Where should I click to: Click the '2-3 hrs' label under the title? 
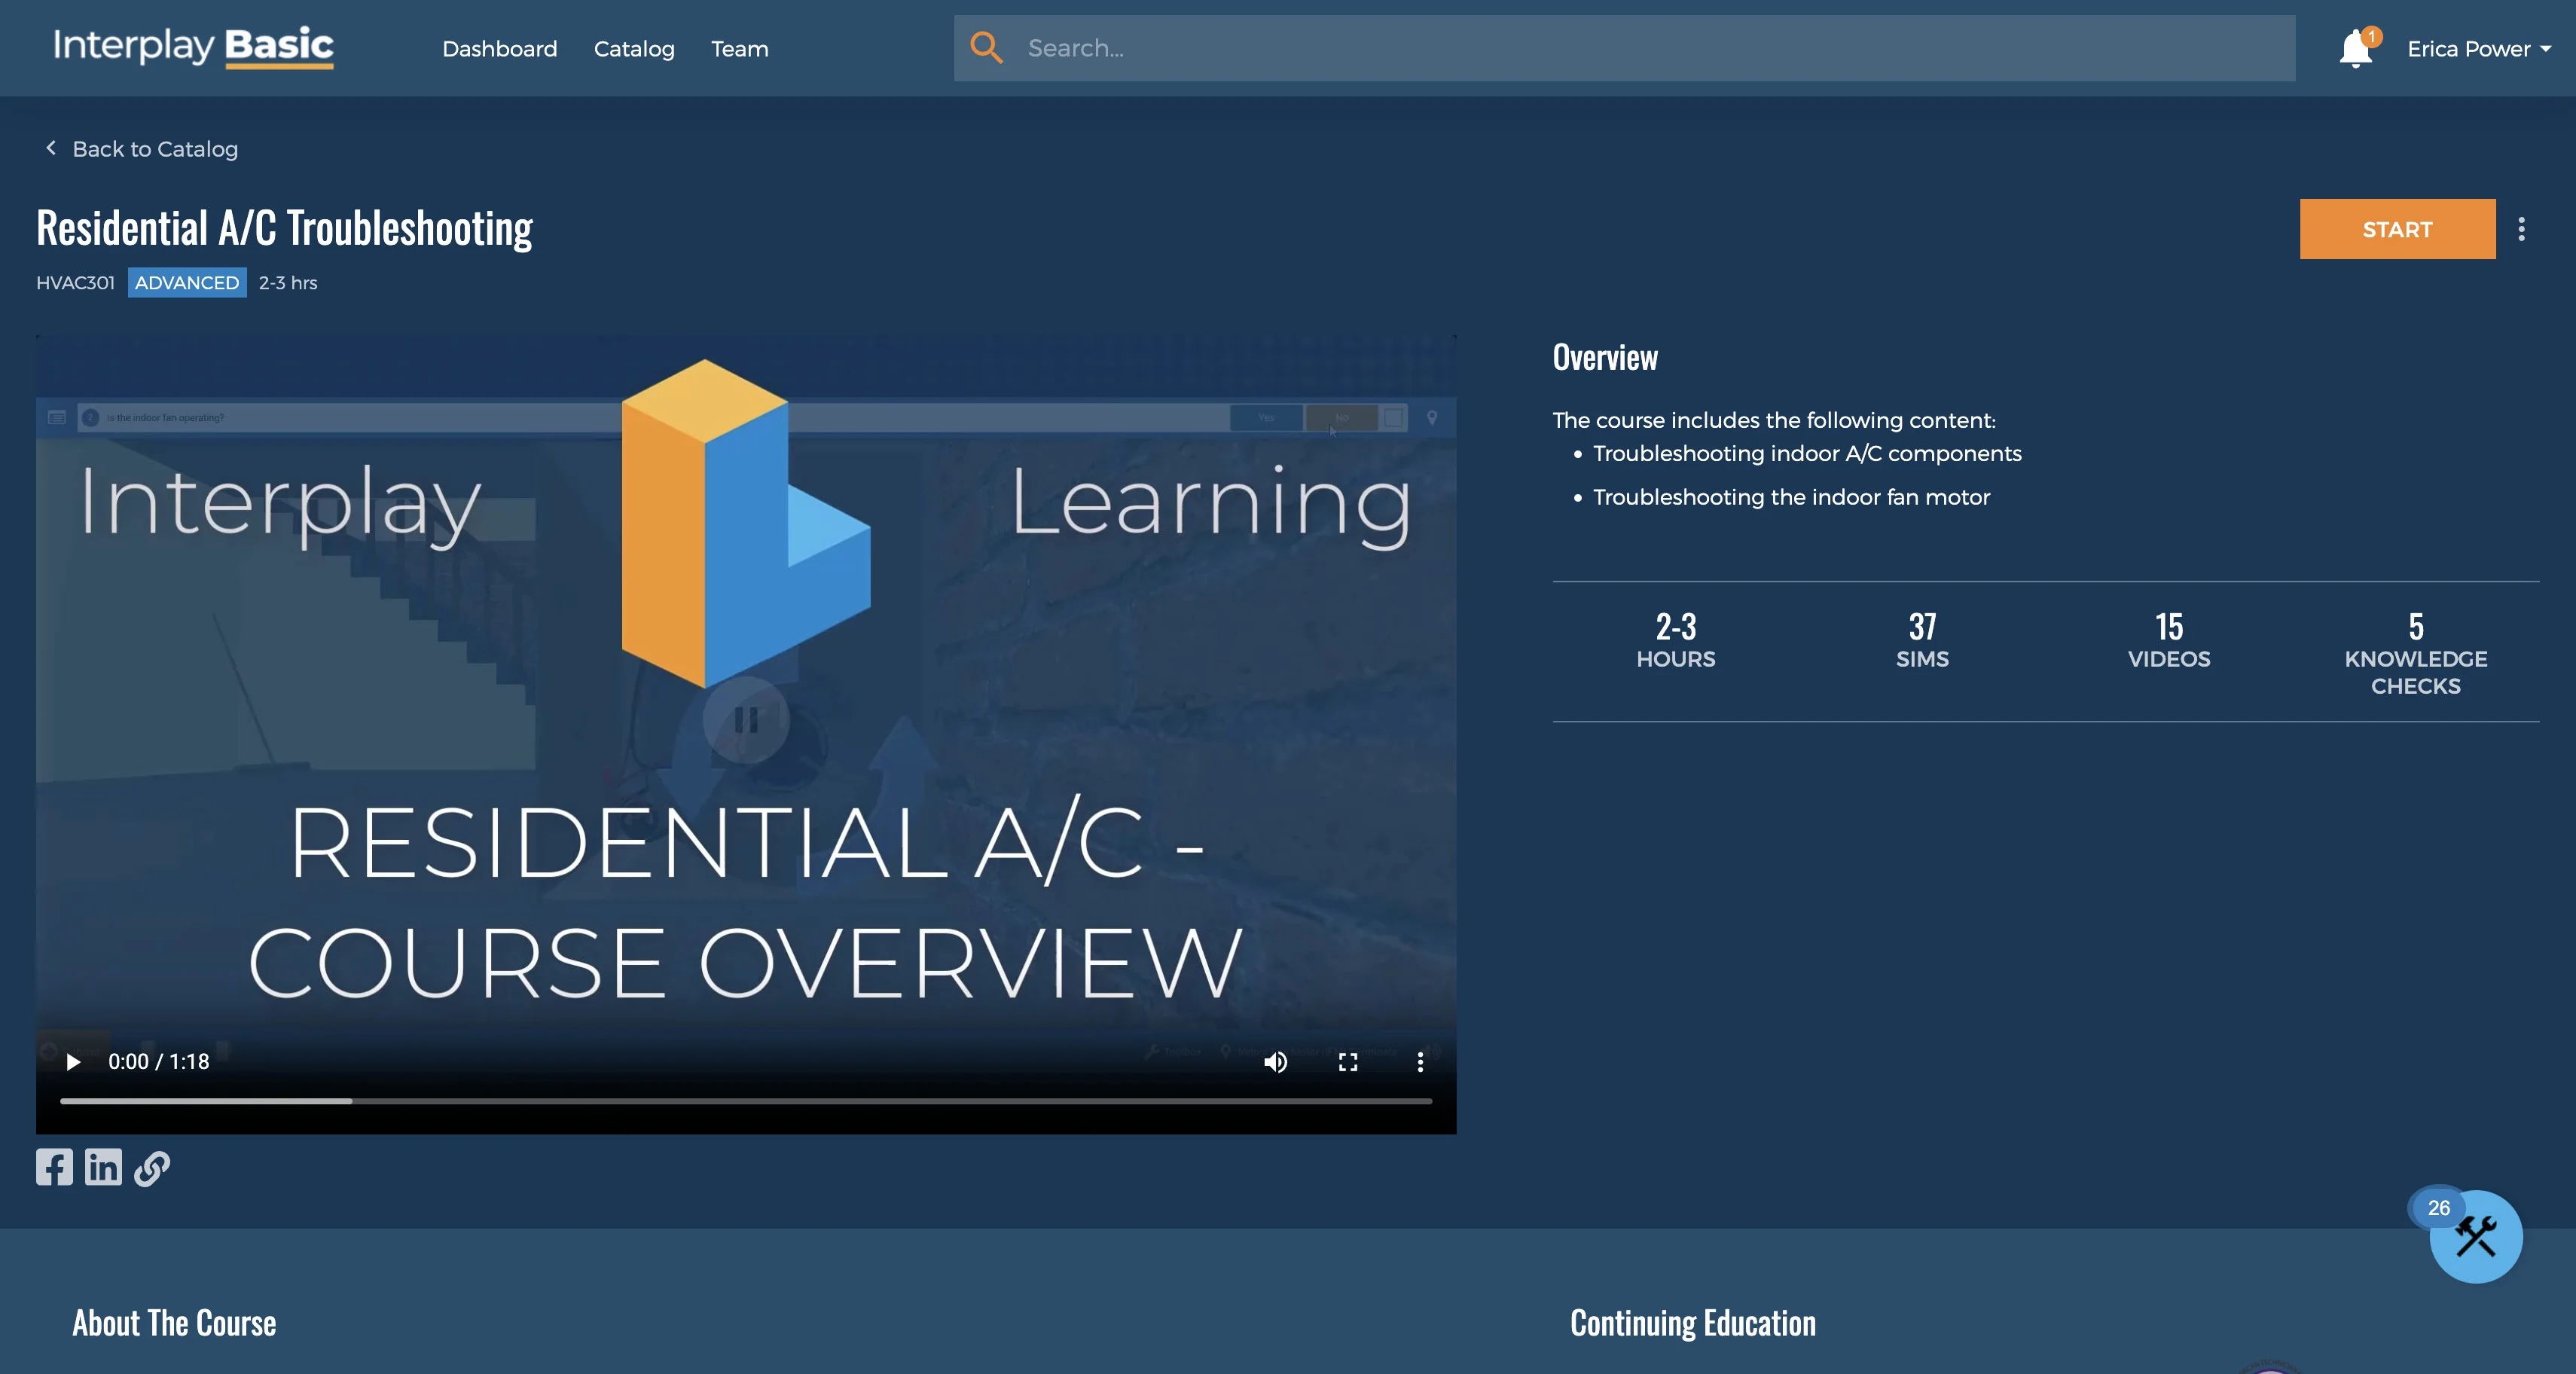point(288,282)
